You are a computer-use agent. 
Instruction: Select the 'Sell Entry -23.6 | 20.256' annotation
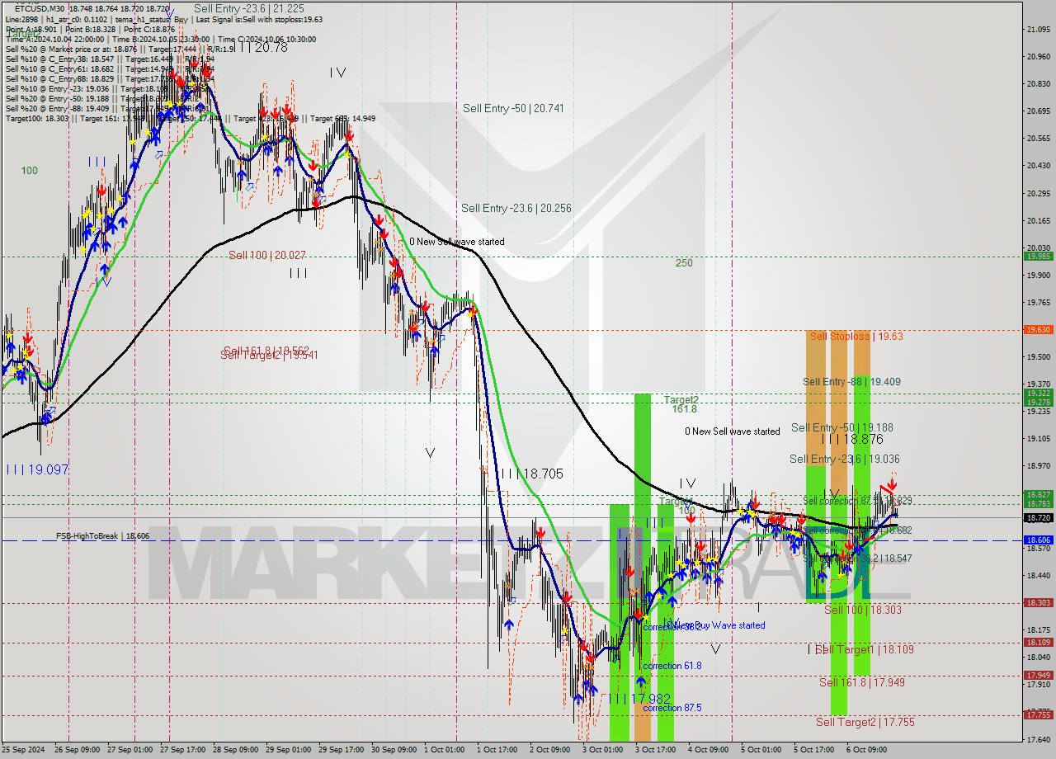point(516,208)
